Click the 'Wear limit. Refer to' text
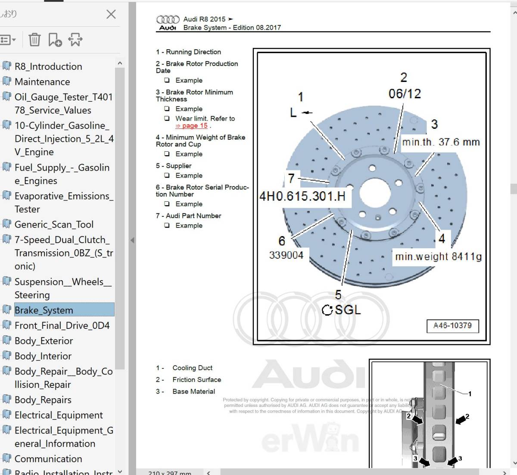517x475 pixels. click(205, 119)
